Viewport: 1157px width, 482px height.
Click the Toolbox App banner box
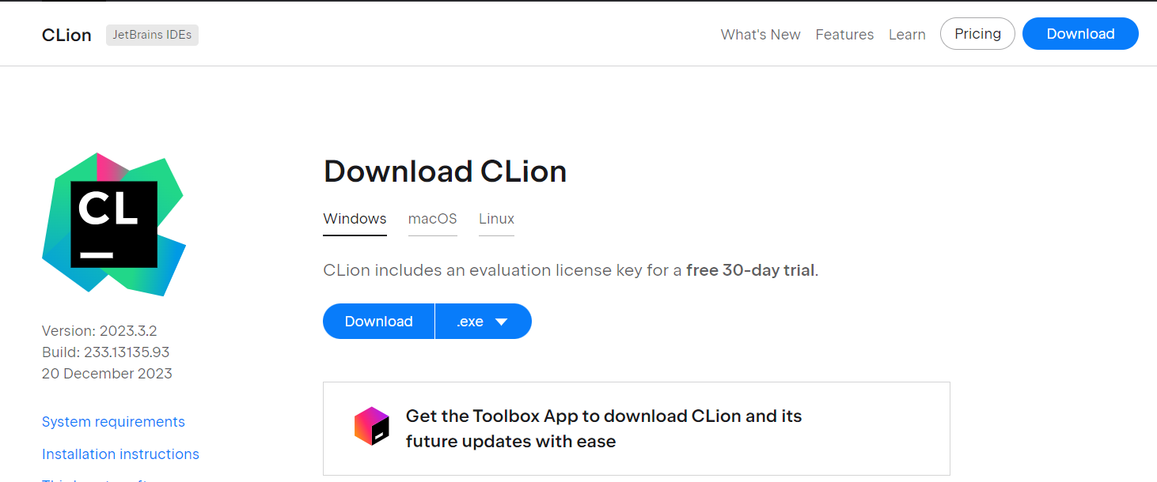tap(636, 428)
